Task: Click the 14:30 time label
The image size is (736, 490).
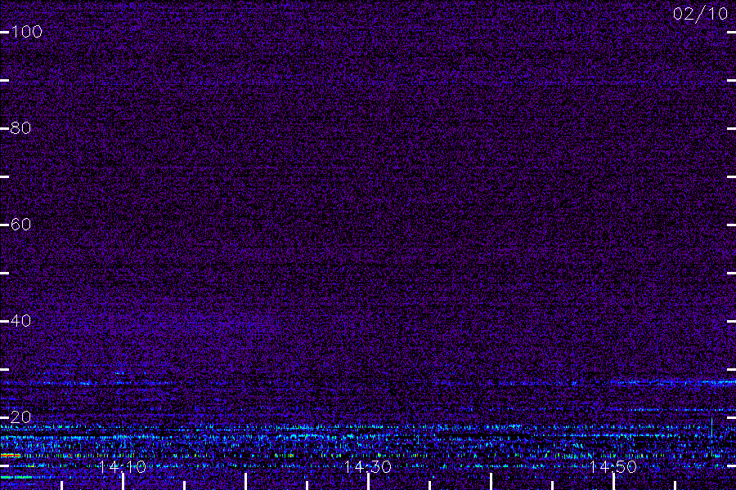Action: (x=367, y=467)
